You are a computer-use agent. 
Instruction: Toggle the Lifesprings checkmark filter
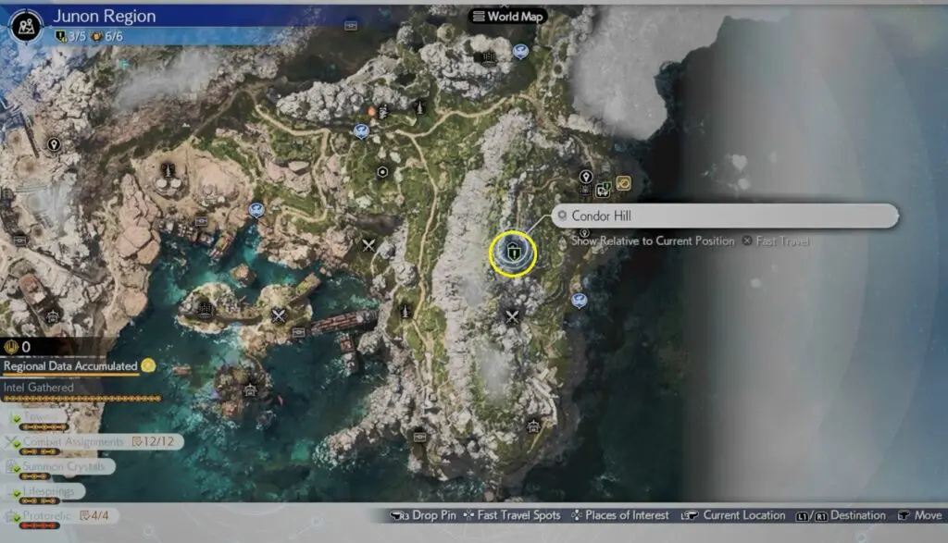[x=15, y=491]
